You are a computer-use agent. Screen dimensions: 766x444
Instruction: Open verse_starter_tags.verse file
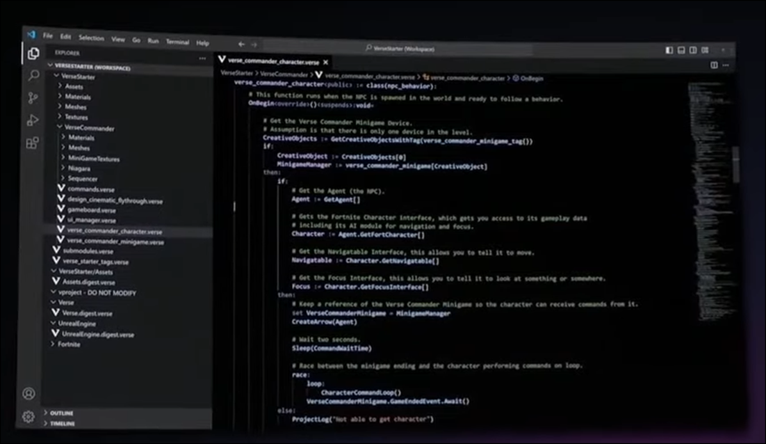click(96, 262)
